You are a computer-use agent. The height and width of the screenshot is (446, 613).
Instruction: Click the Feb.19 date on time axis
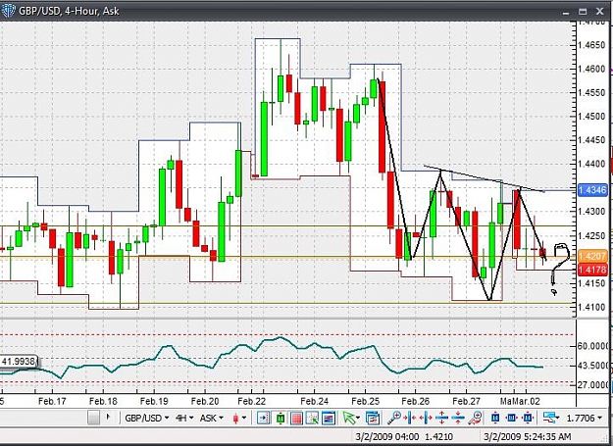pyautogui.click(x=154, y=401)
